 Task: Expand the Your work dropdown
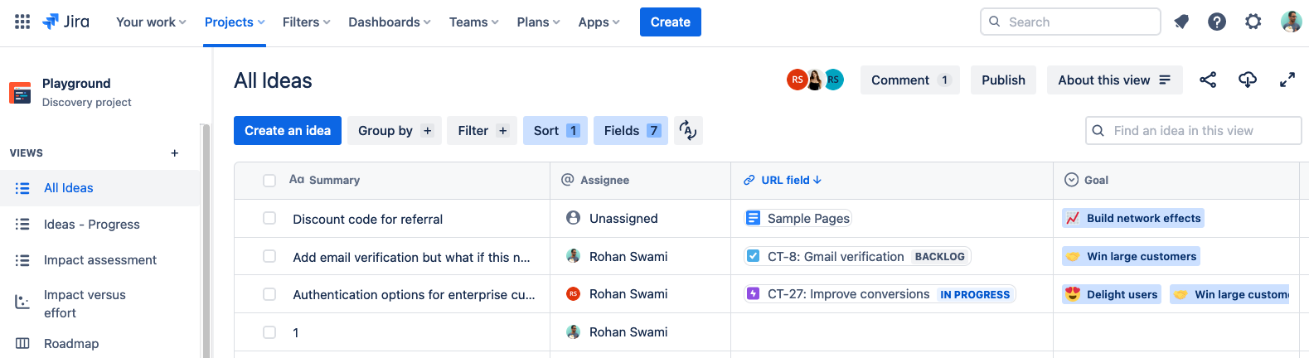pyautogui.click(x=151, y=22)
